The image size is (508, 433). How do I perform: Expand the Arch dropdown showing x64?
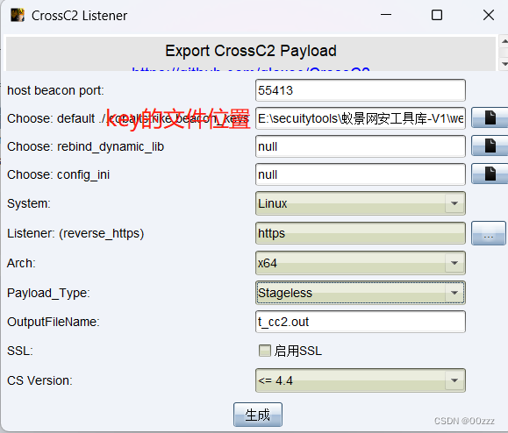point(361,263)
